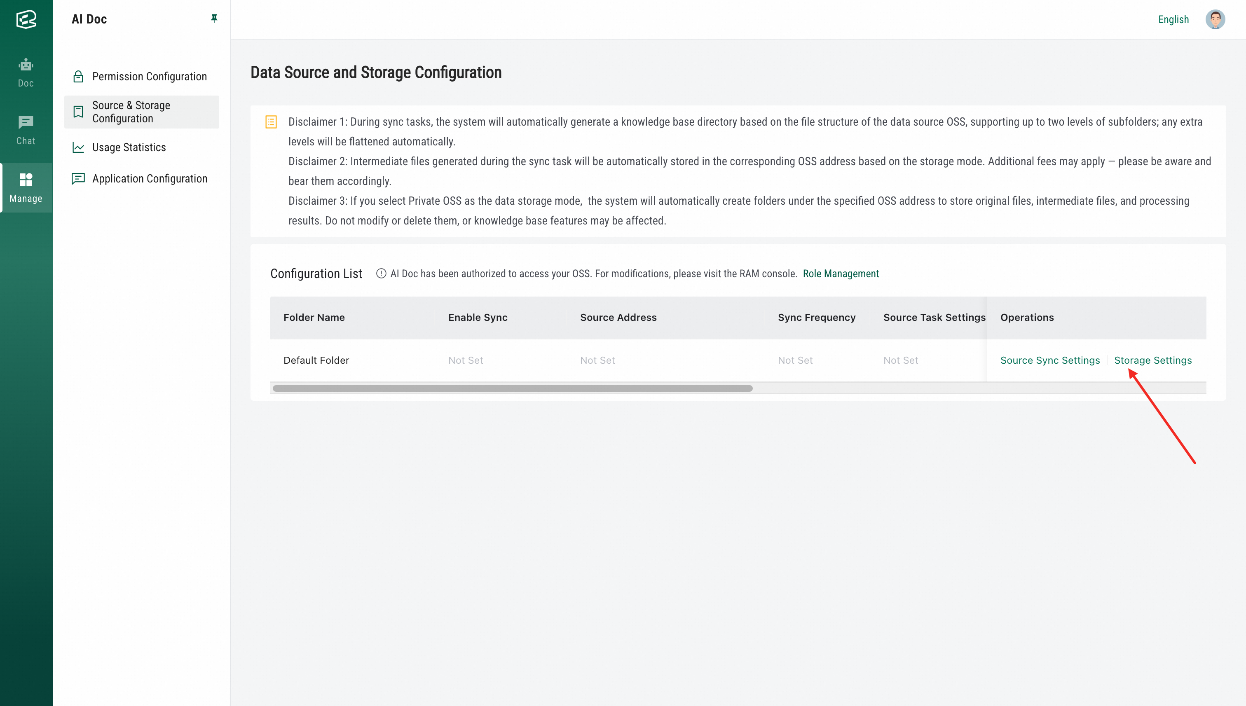The width and height of the screenshot is (1246, 706).
Task: Open the English language selector
Action: tap(1173, 19)
